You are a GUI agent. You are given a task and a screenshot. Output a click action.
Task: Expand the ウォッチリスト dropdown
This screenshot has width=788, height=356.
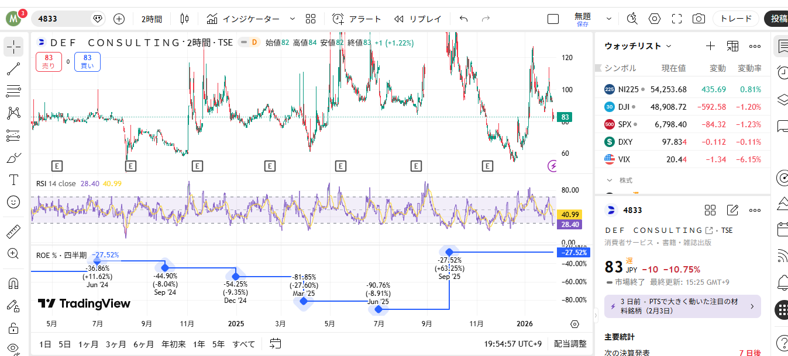(x=669, y=46)
